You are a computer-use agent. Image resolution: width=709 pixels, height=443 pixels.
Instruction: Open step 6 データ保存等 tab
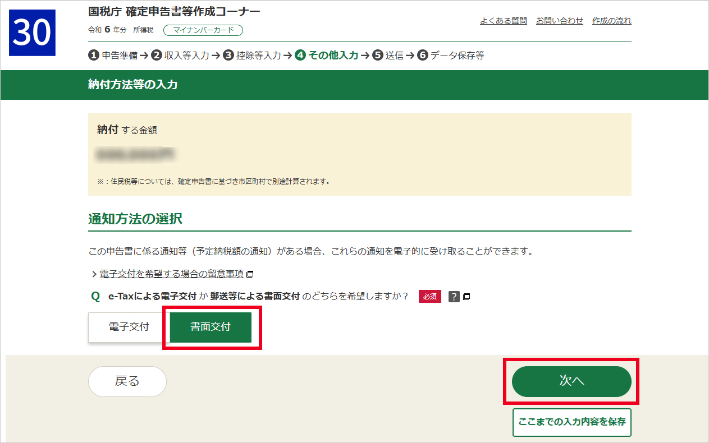450,56
